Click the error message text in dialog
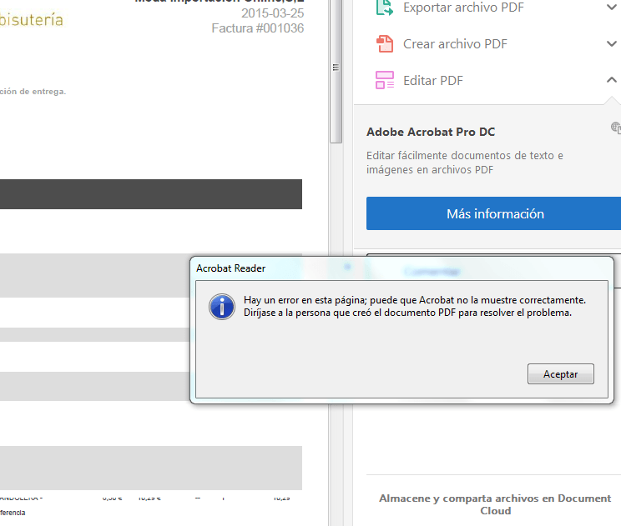Viewport: 621px width, 526px height. [415, 306]
